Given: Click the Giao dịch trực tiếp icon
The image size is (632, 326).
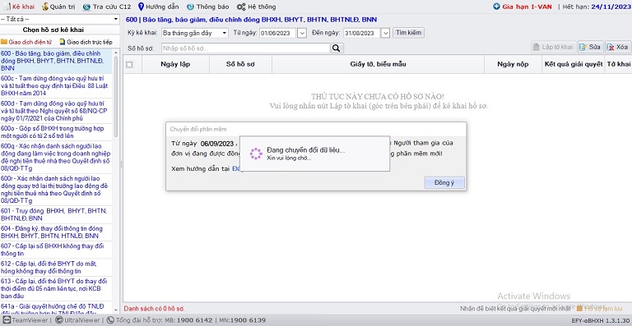Looking at the screenshot, I should click(63, 42).
